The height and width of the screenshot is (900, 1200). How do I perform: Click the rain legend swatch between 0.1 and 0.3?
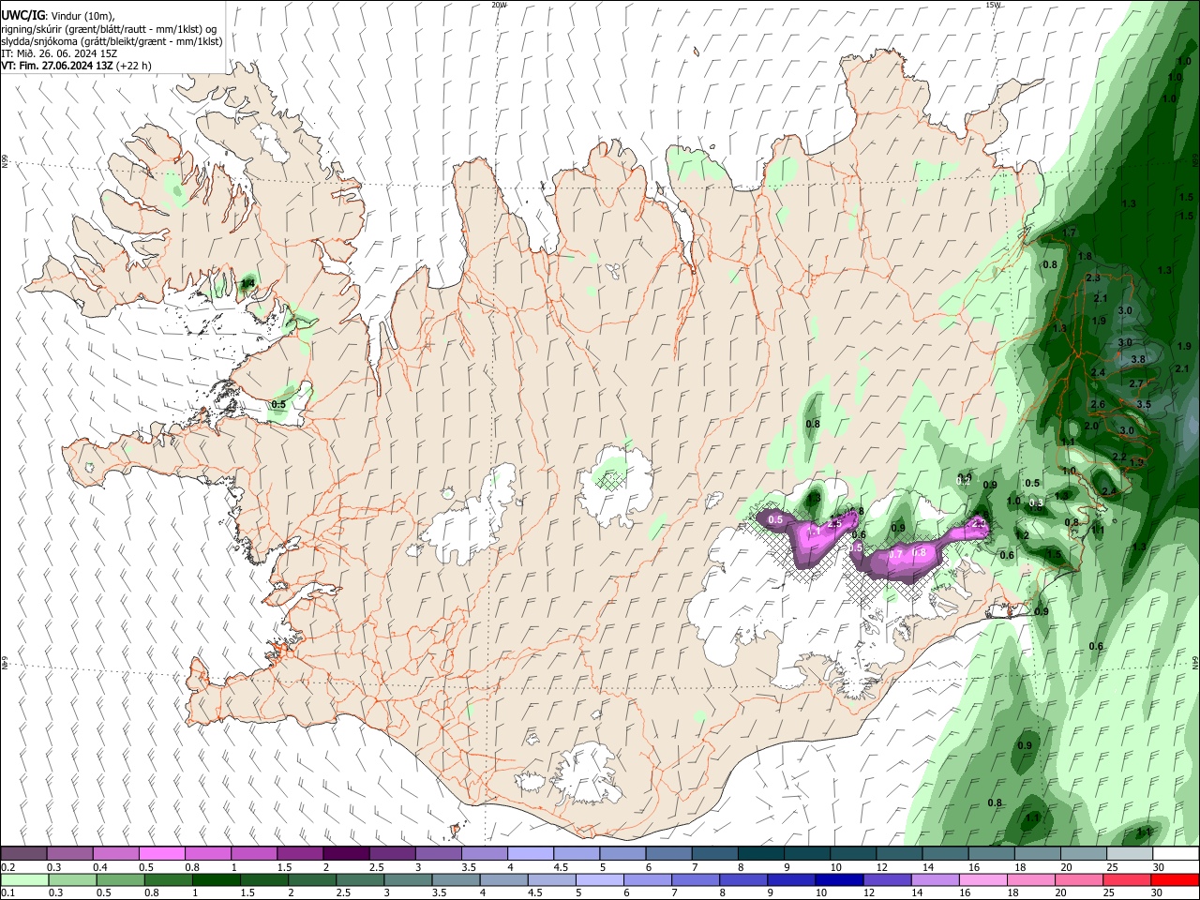click(23, 880)
